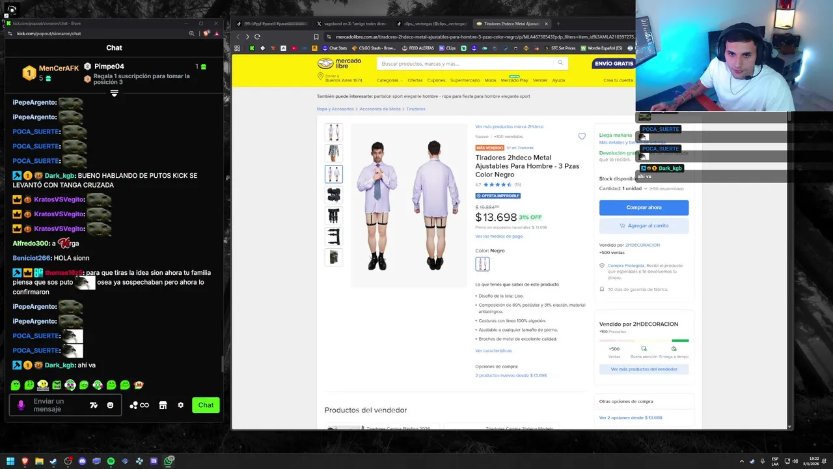Image resolution: width=833 pixels, height=469 pixels.
Task: Open the 7TV emote picker in chat
Action: [x=94, y=405]
